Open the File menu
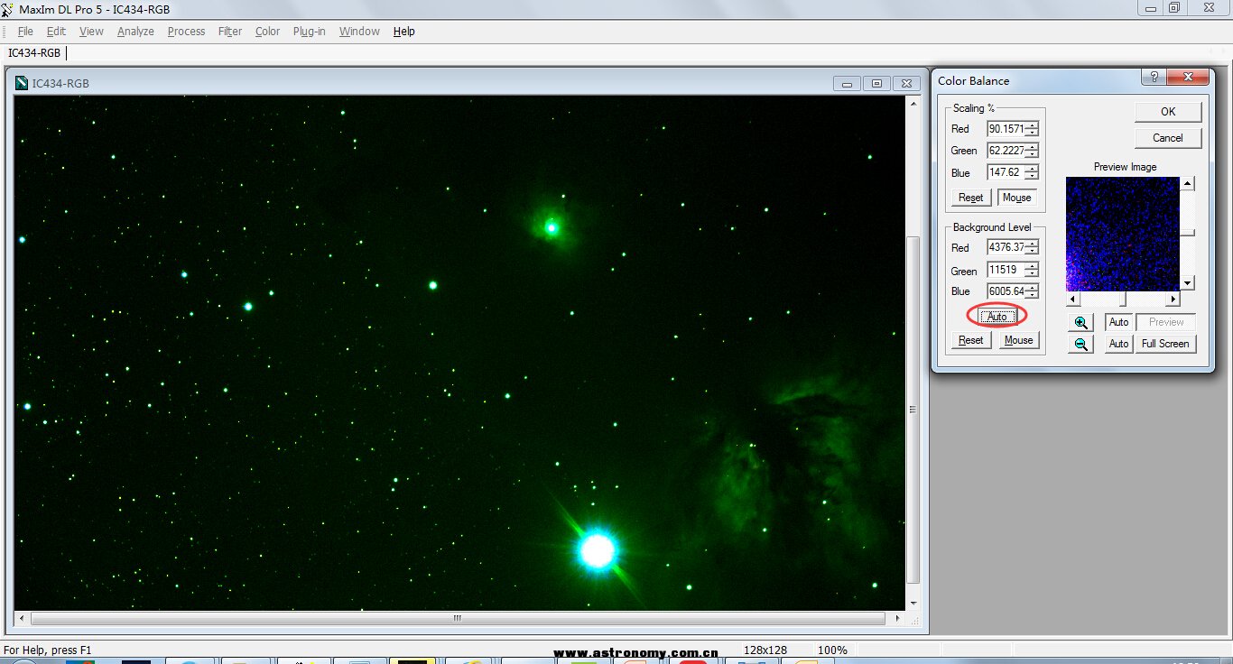1233x664 pixels. click(x=25, y=31)
